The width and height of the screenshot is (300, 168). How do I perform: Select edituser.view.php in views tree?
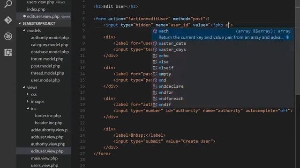(x=47, y=151)
